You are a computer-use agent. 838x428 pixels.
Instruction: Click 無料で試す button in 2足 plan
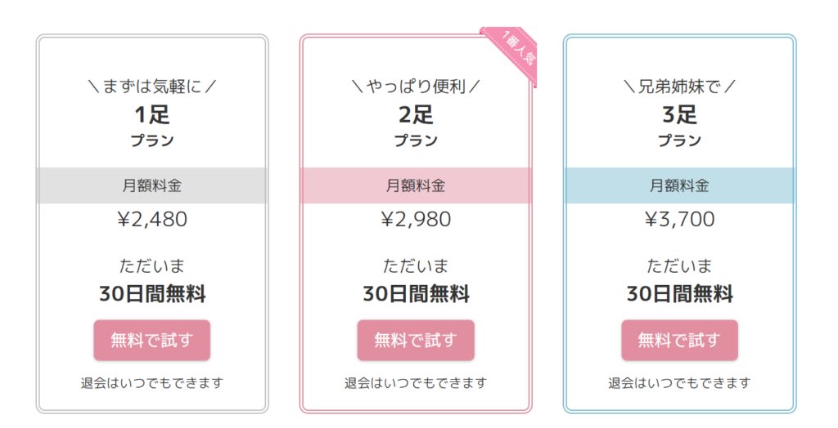coord(416,340)
